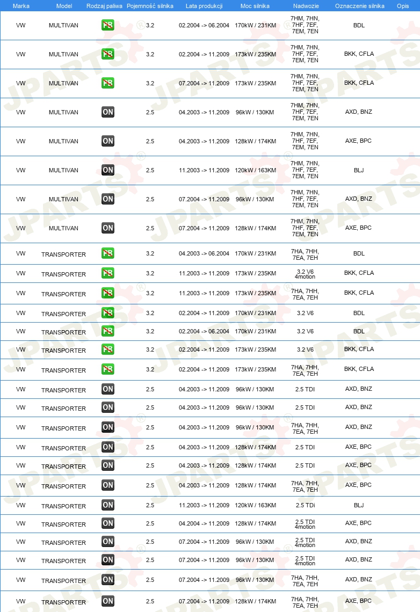420x612 pixels.
Task: Click diesel icon, Transporter 07.2004 128kW 7HA body row
Action: click(108, 601)
